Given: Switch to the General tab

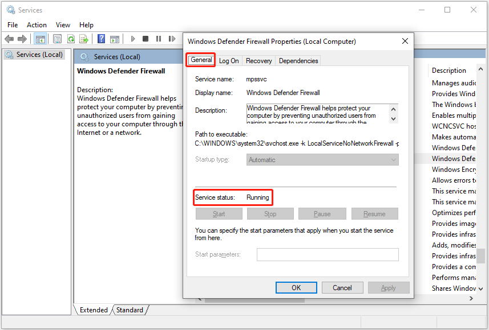Looking at the screenshot, I should point(201,60).
